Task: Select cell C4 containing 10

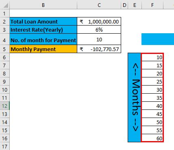Action: tap(99, 39)
